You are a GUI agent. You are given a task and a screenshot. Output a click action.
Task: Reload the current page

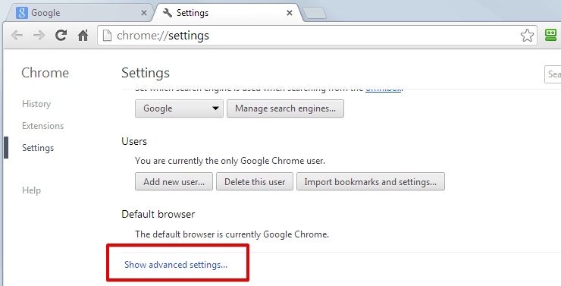coord(61,35)
